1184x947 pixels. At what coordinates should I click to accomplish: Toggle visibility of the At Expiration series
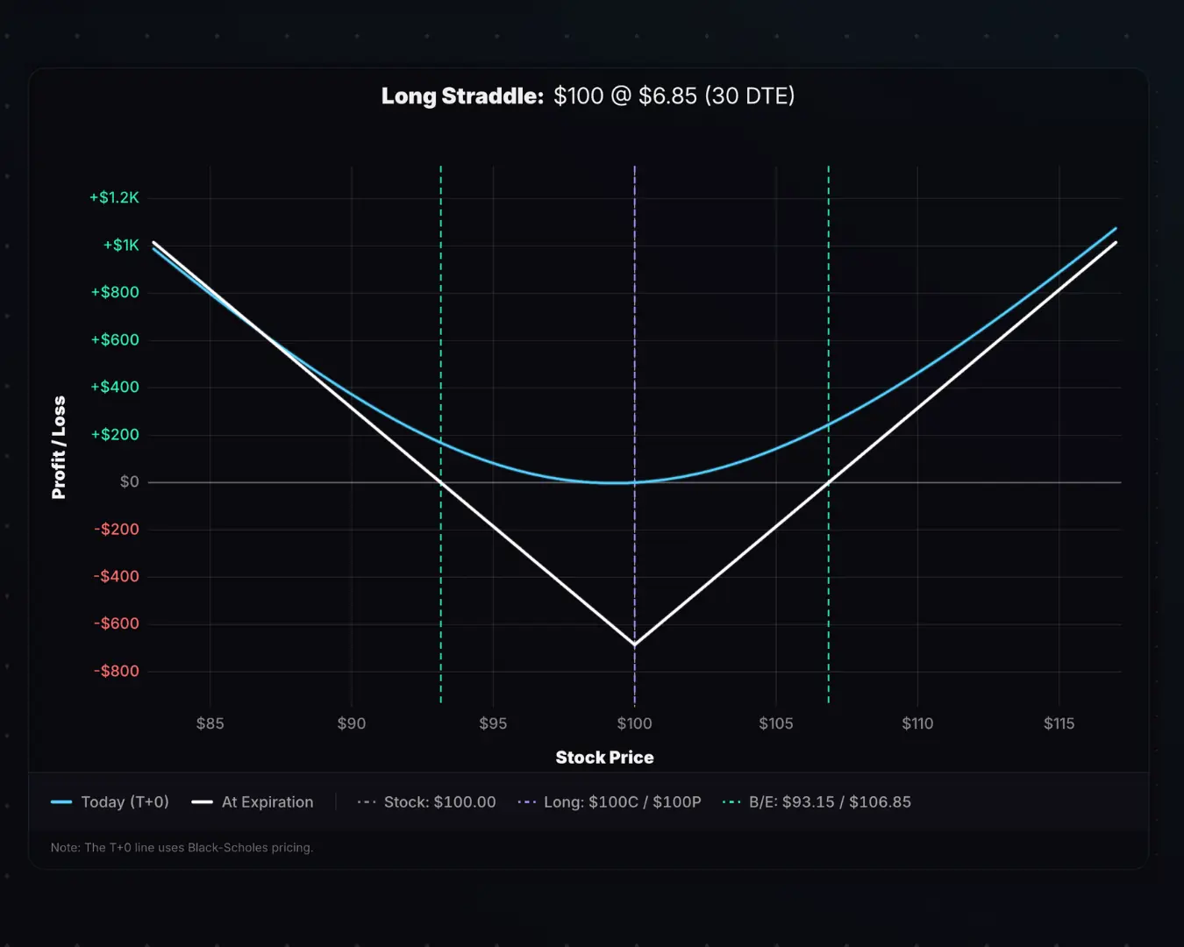point(253,801)
